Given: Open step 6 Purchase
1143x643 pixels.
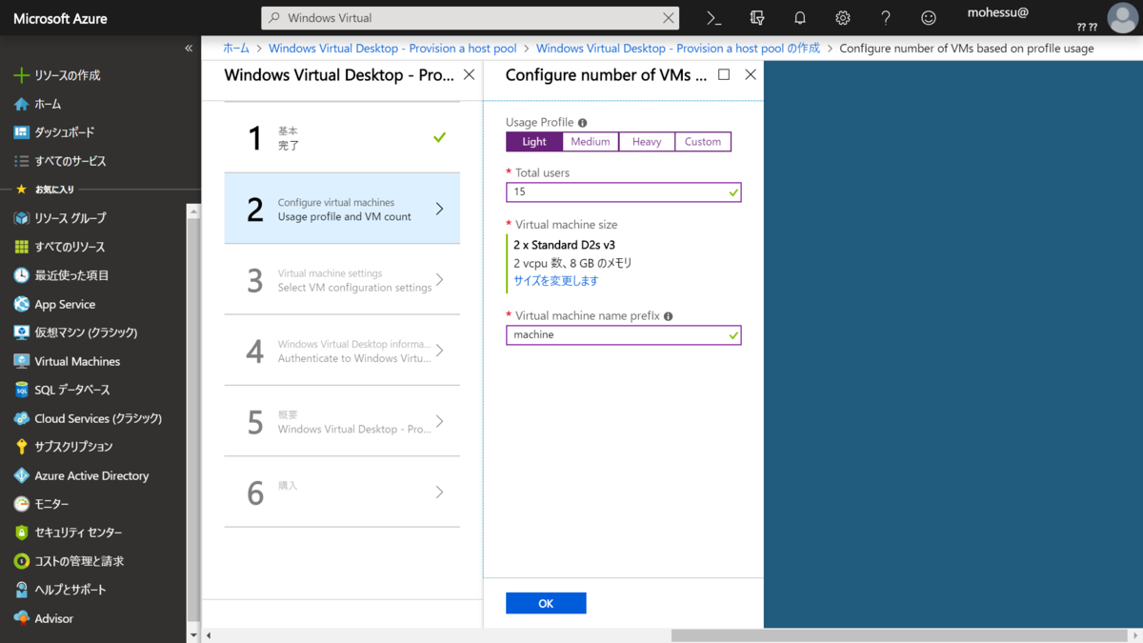Looking at the screenshot, I should tap(342, 492).
